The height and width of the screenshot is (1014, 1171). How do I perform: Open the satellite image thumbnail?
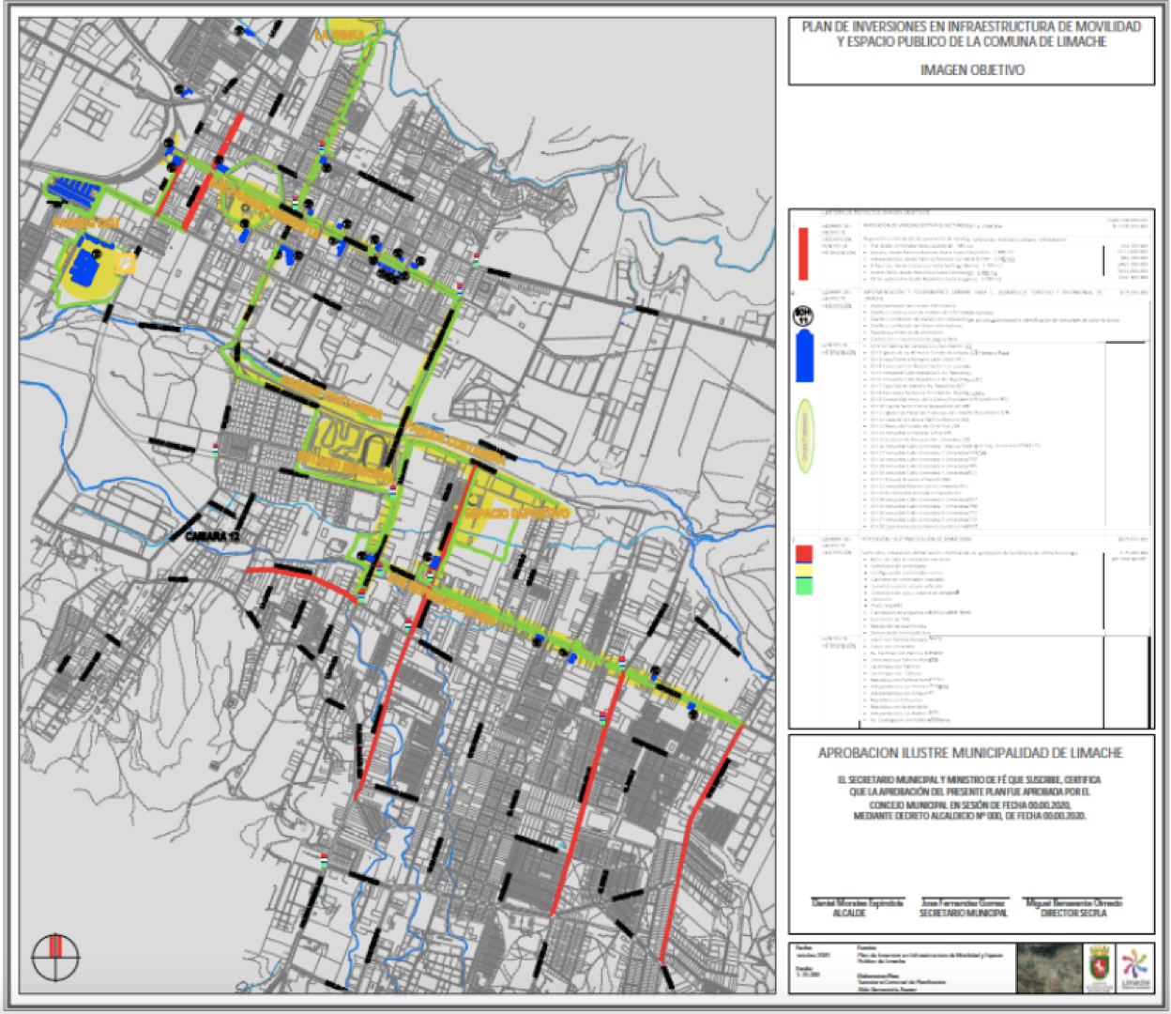pyautogui.click(x=1046, y=968)
